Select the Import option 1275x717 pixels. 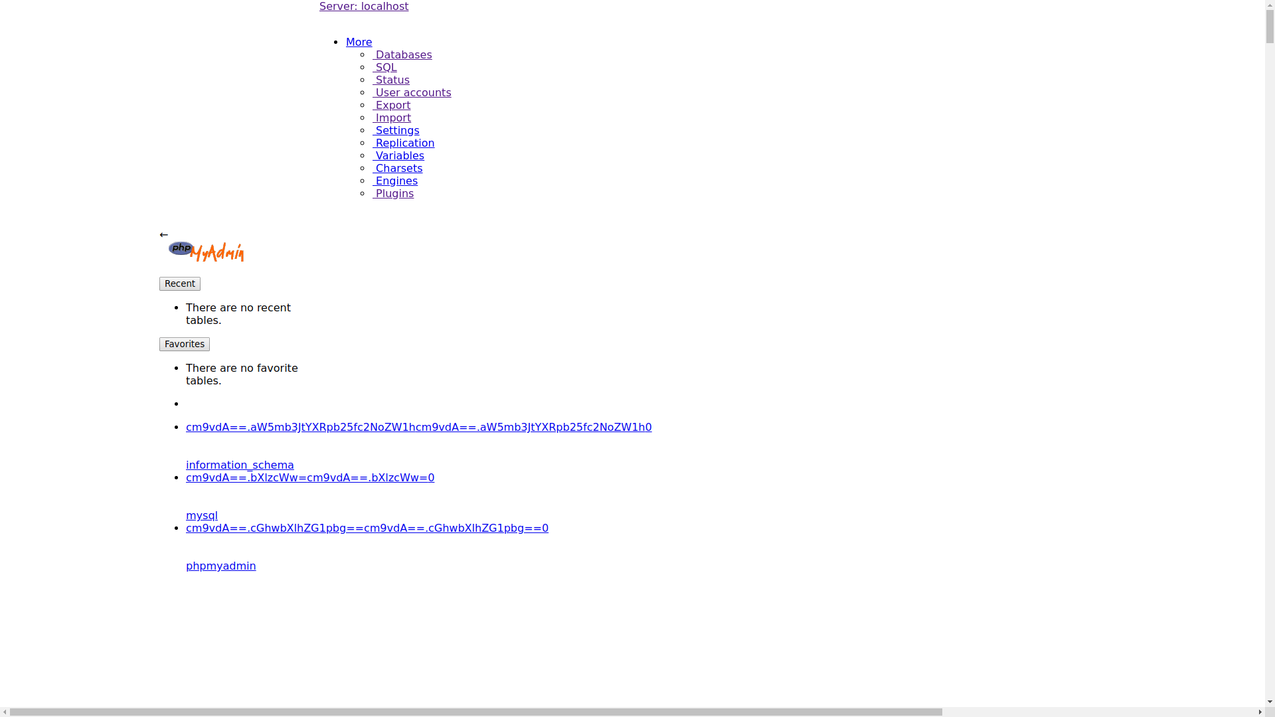[x=392, y=118]
